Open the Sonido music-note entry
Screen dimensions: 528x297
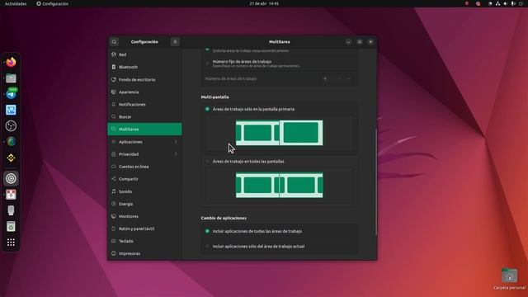(x=145, y=191)
